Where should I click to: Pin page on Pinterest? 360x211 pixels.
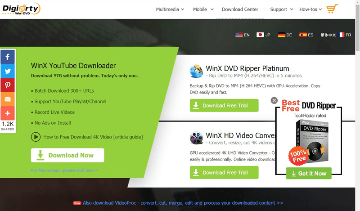point(8,85)
